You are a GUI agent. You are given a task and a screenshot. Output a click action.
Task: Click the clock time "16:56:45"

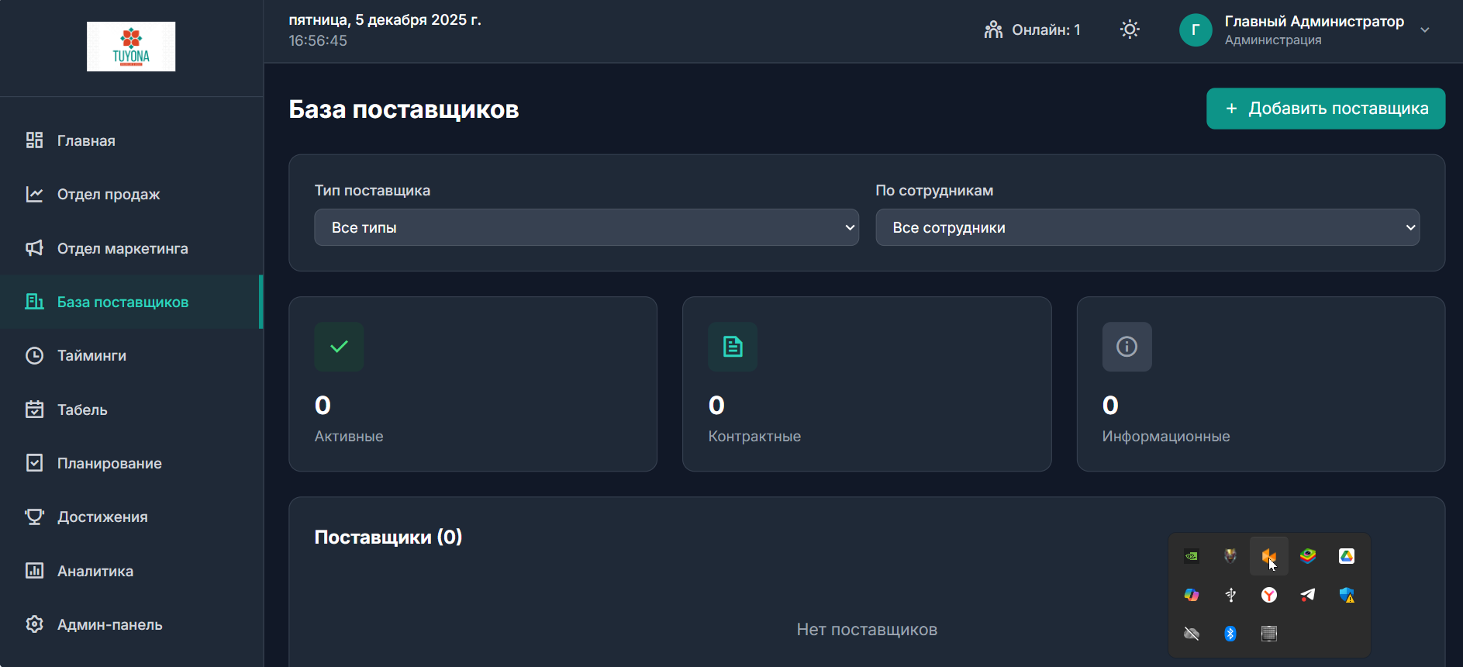click(318, 40)
